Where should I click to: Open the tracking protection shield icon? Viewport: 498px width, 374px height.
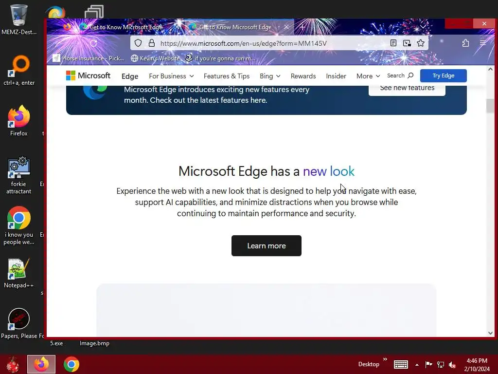(138, 43)
